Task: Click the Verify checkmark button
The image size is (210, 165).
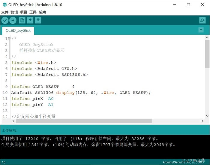Action: point(5,20)
